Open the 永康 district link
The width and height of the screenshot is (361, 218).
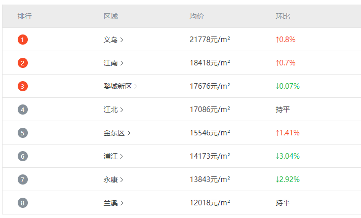pos(113,179)
